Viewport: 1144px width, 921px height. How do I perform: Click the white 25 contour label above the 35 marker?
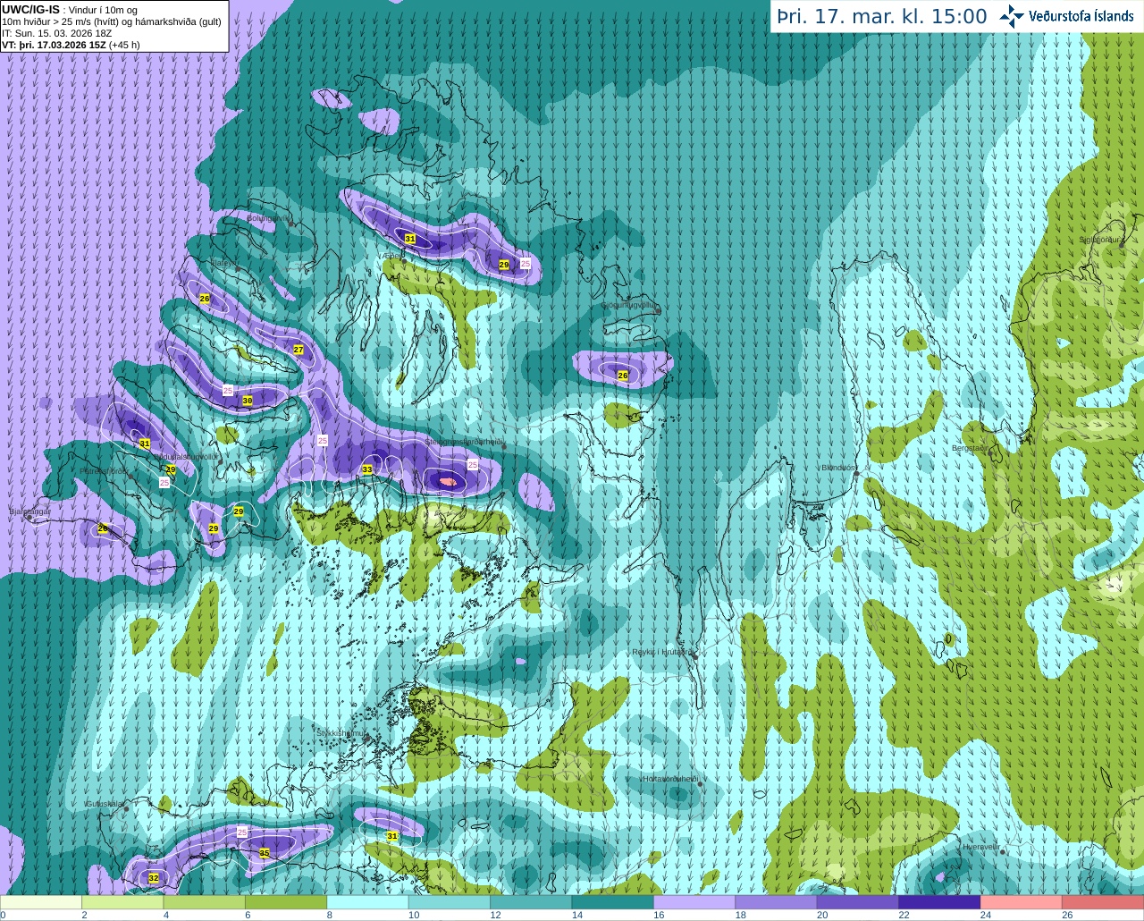(x=242, y=832)
